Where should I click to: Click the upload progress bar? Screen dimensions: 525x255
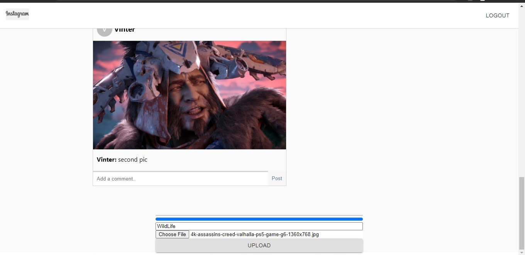(x=259, y=219)
